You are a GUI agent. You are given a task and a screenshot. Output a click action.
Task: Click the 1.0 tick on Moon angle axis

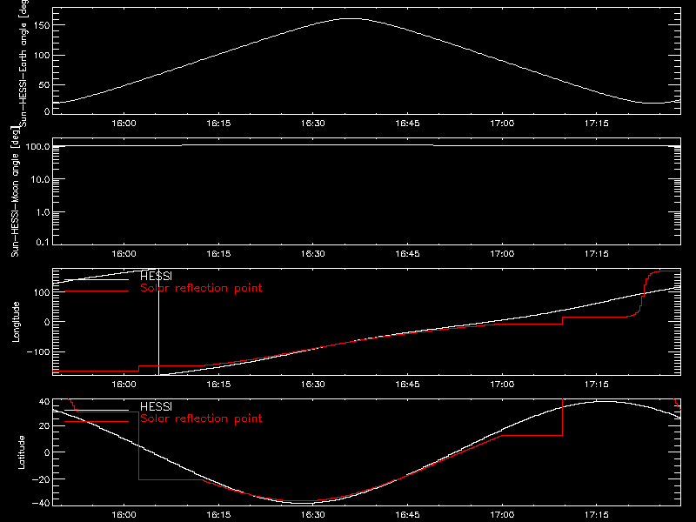point(43,212)
